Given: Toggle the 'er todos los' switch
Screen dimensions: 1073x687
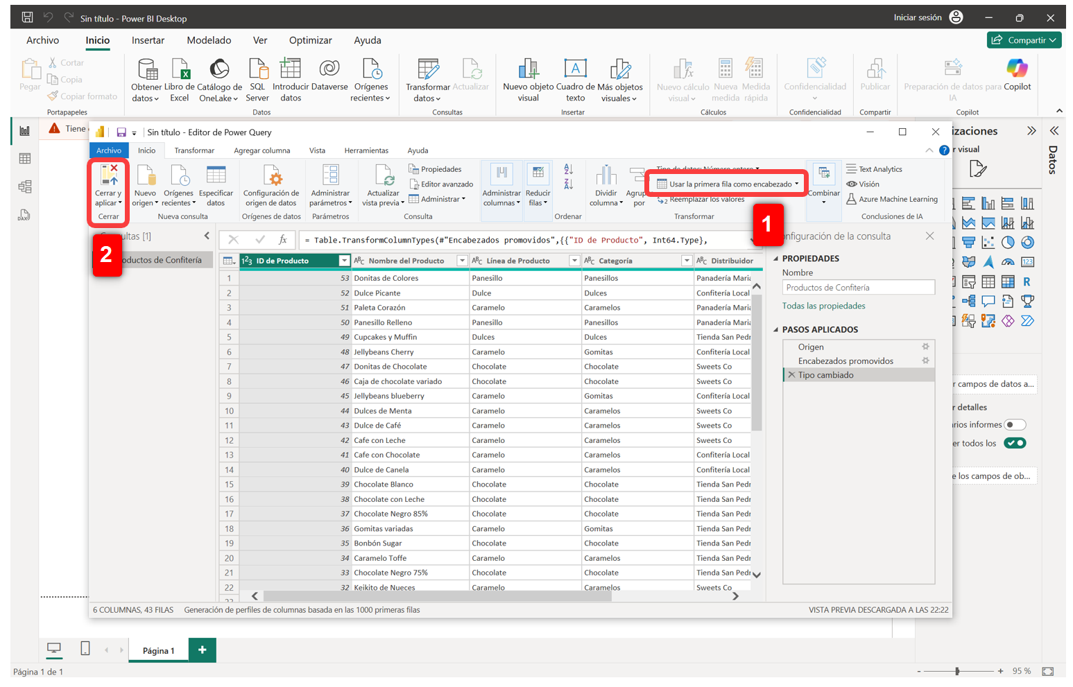Looking at the screenshot, I should pos(1015,443).
